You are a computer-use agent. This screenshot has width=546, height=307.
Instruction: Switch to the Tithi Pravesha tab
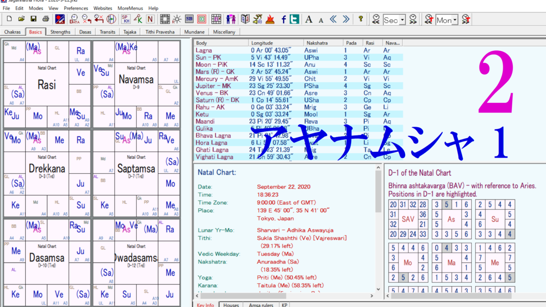pyautogui.click(x=160, y=32)
